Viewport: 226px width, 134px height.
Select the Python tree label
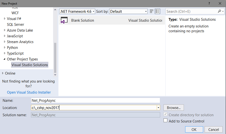click(x=12, y=47)
